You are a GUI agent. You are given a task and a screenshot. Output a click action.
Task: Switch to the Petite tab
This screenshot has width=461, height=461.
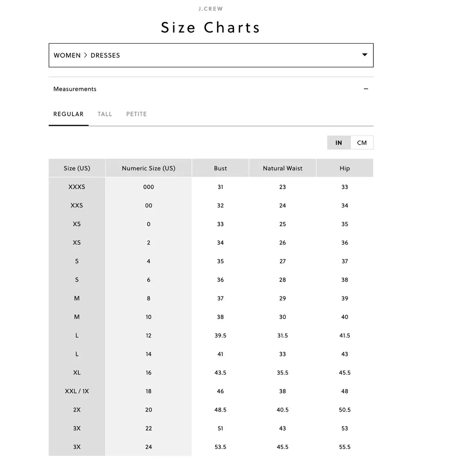click(x=136, y=114)
